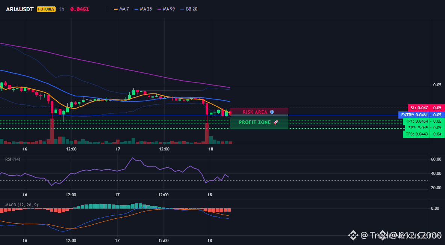
Task: Click the 0.00 MACD axis value
Action: coord(435,208)
